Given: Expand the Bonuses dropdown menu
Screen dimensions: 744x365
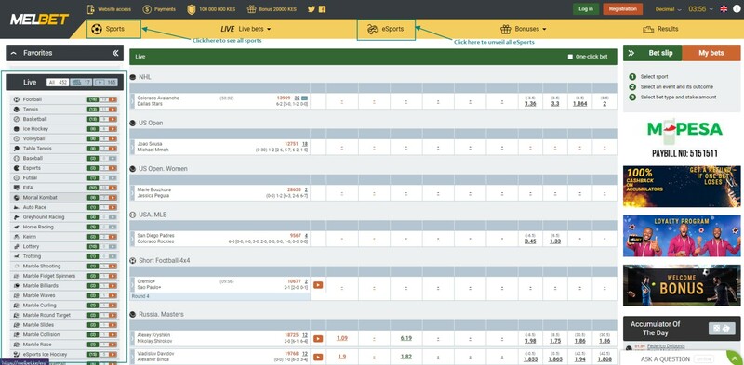Looking at the screenshot, I should (524, 29).
